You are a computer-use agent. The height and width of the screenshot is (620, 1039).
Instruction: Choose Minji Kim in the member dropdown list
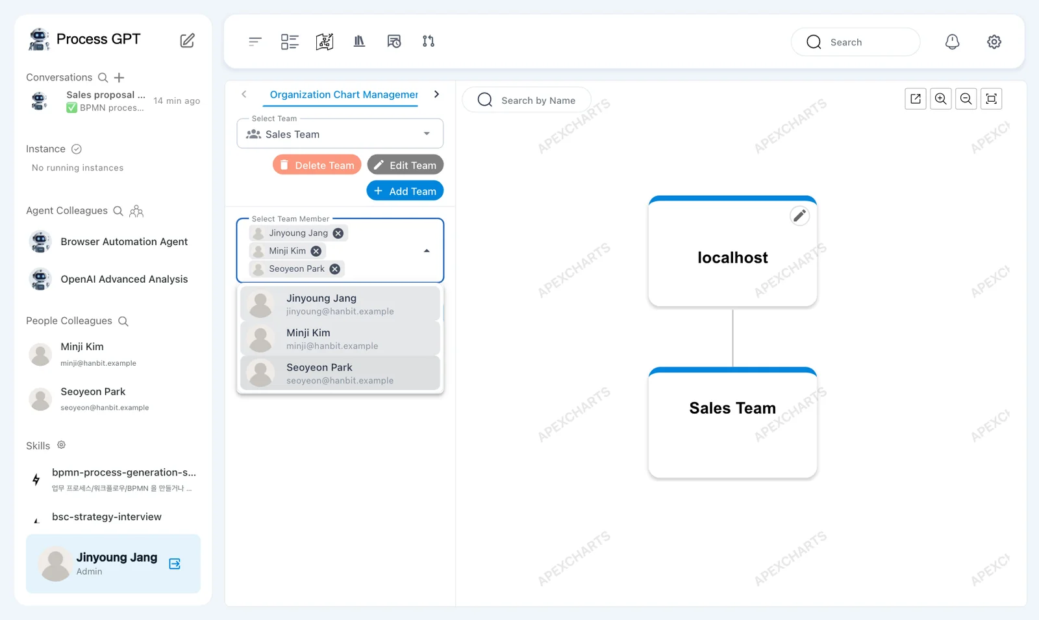(x=340, y=339)
